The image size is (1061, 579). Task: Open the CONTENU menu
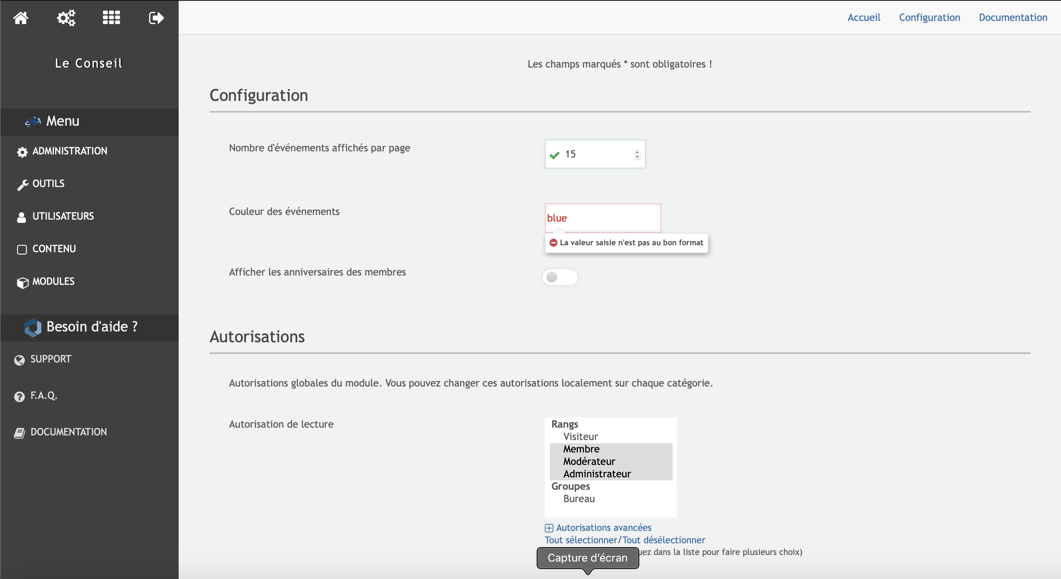click(54, 249)
